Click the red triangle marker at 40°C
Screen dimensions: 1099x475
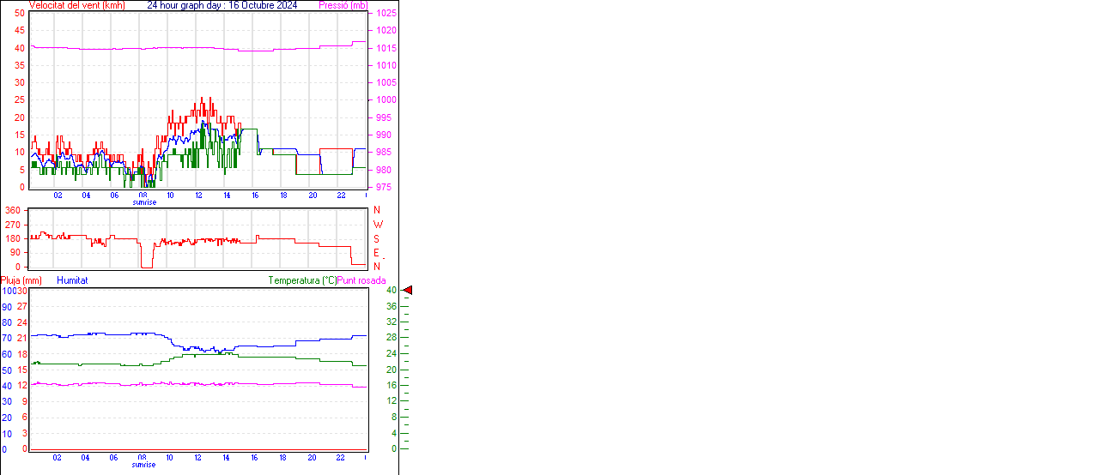pos(408,291)
